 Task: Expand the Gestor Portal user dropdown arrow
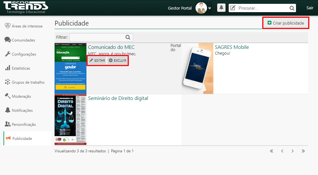tap(210, 8)
